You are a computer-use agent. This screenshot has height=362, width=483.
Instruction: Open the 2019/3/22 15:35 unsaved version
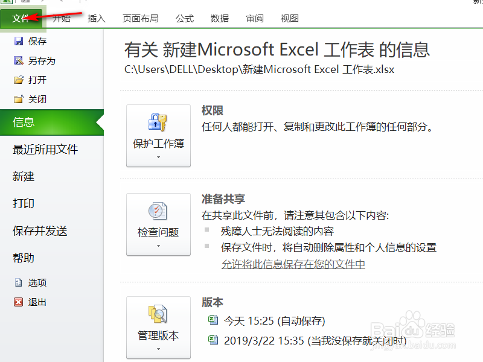315,340
